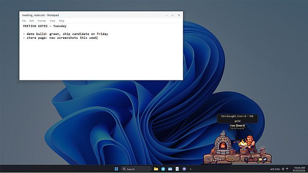308x173 pixels.
Task: Close the Notepad window
Action: pyautogui.click(x=179, y=15)
